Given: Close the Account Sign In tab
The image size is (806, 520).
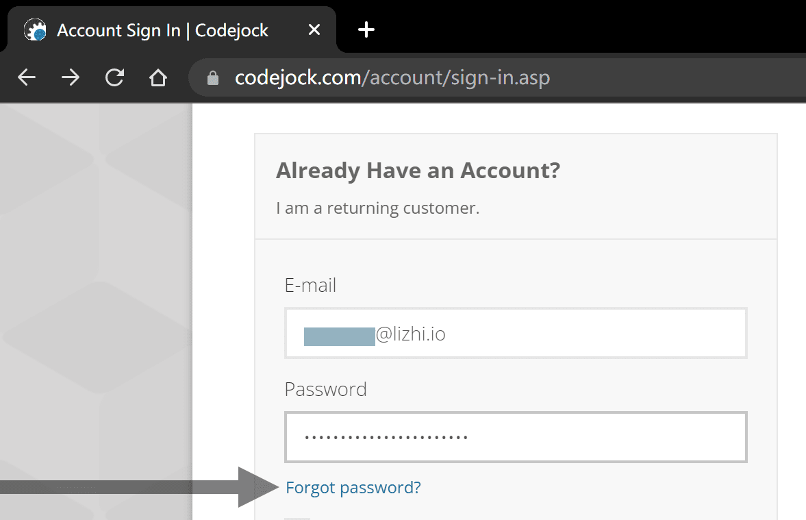Looking at the screenshot, I should point(314,30).
